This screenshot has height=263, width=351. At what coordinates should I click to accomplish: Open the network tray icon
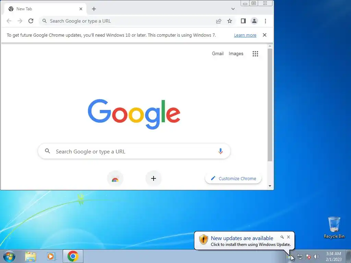[x=300, y=257]
